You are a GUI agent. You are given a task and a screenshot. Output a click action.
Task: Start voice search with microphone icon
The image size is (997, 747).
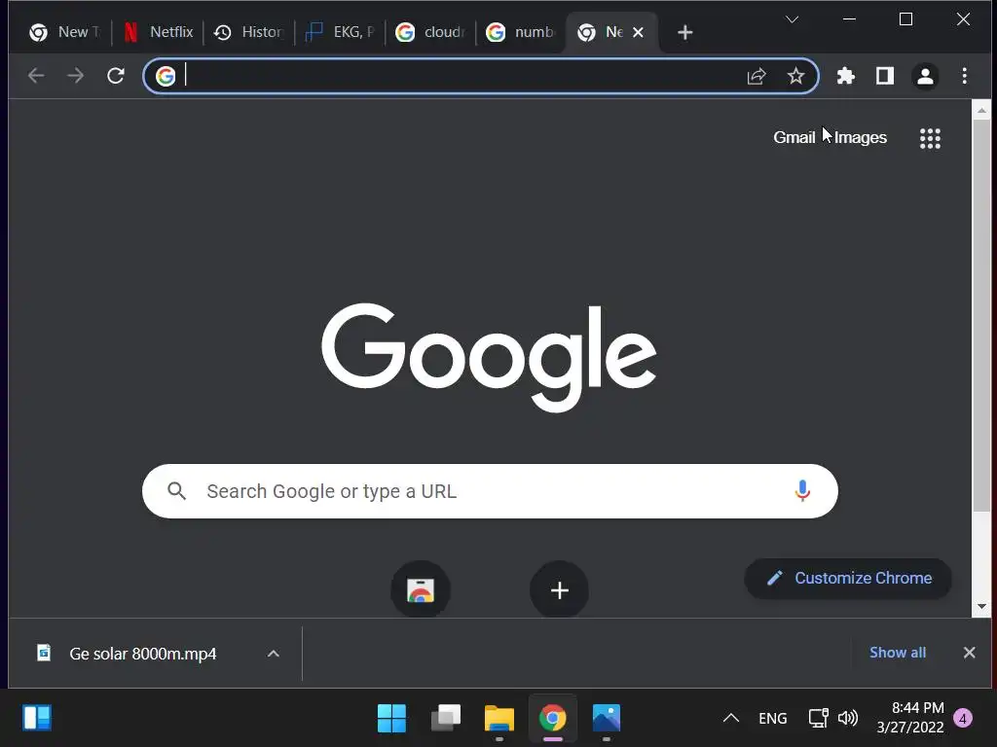click(x=802, y=491)
